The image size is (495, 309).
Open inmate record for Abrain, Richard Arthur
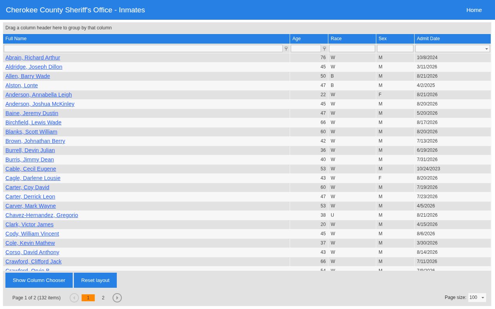click(33, 58)
